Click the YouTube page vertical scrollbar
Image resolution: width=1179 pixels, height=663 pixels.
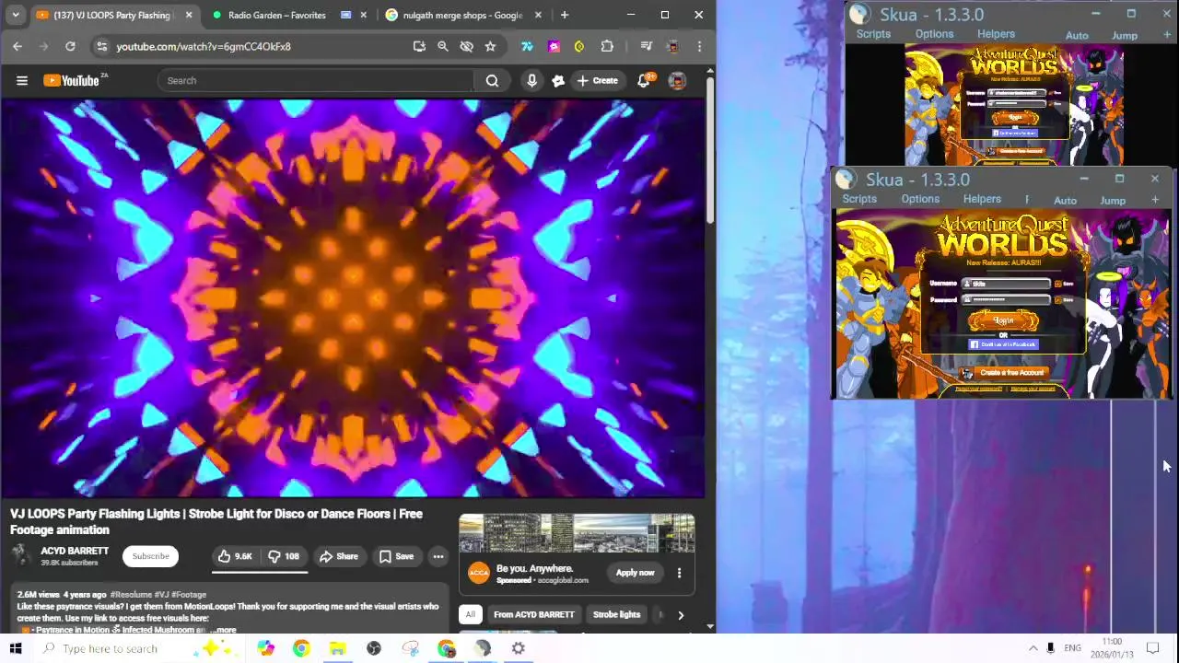pyautogui.click(x=710, y=149)
